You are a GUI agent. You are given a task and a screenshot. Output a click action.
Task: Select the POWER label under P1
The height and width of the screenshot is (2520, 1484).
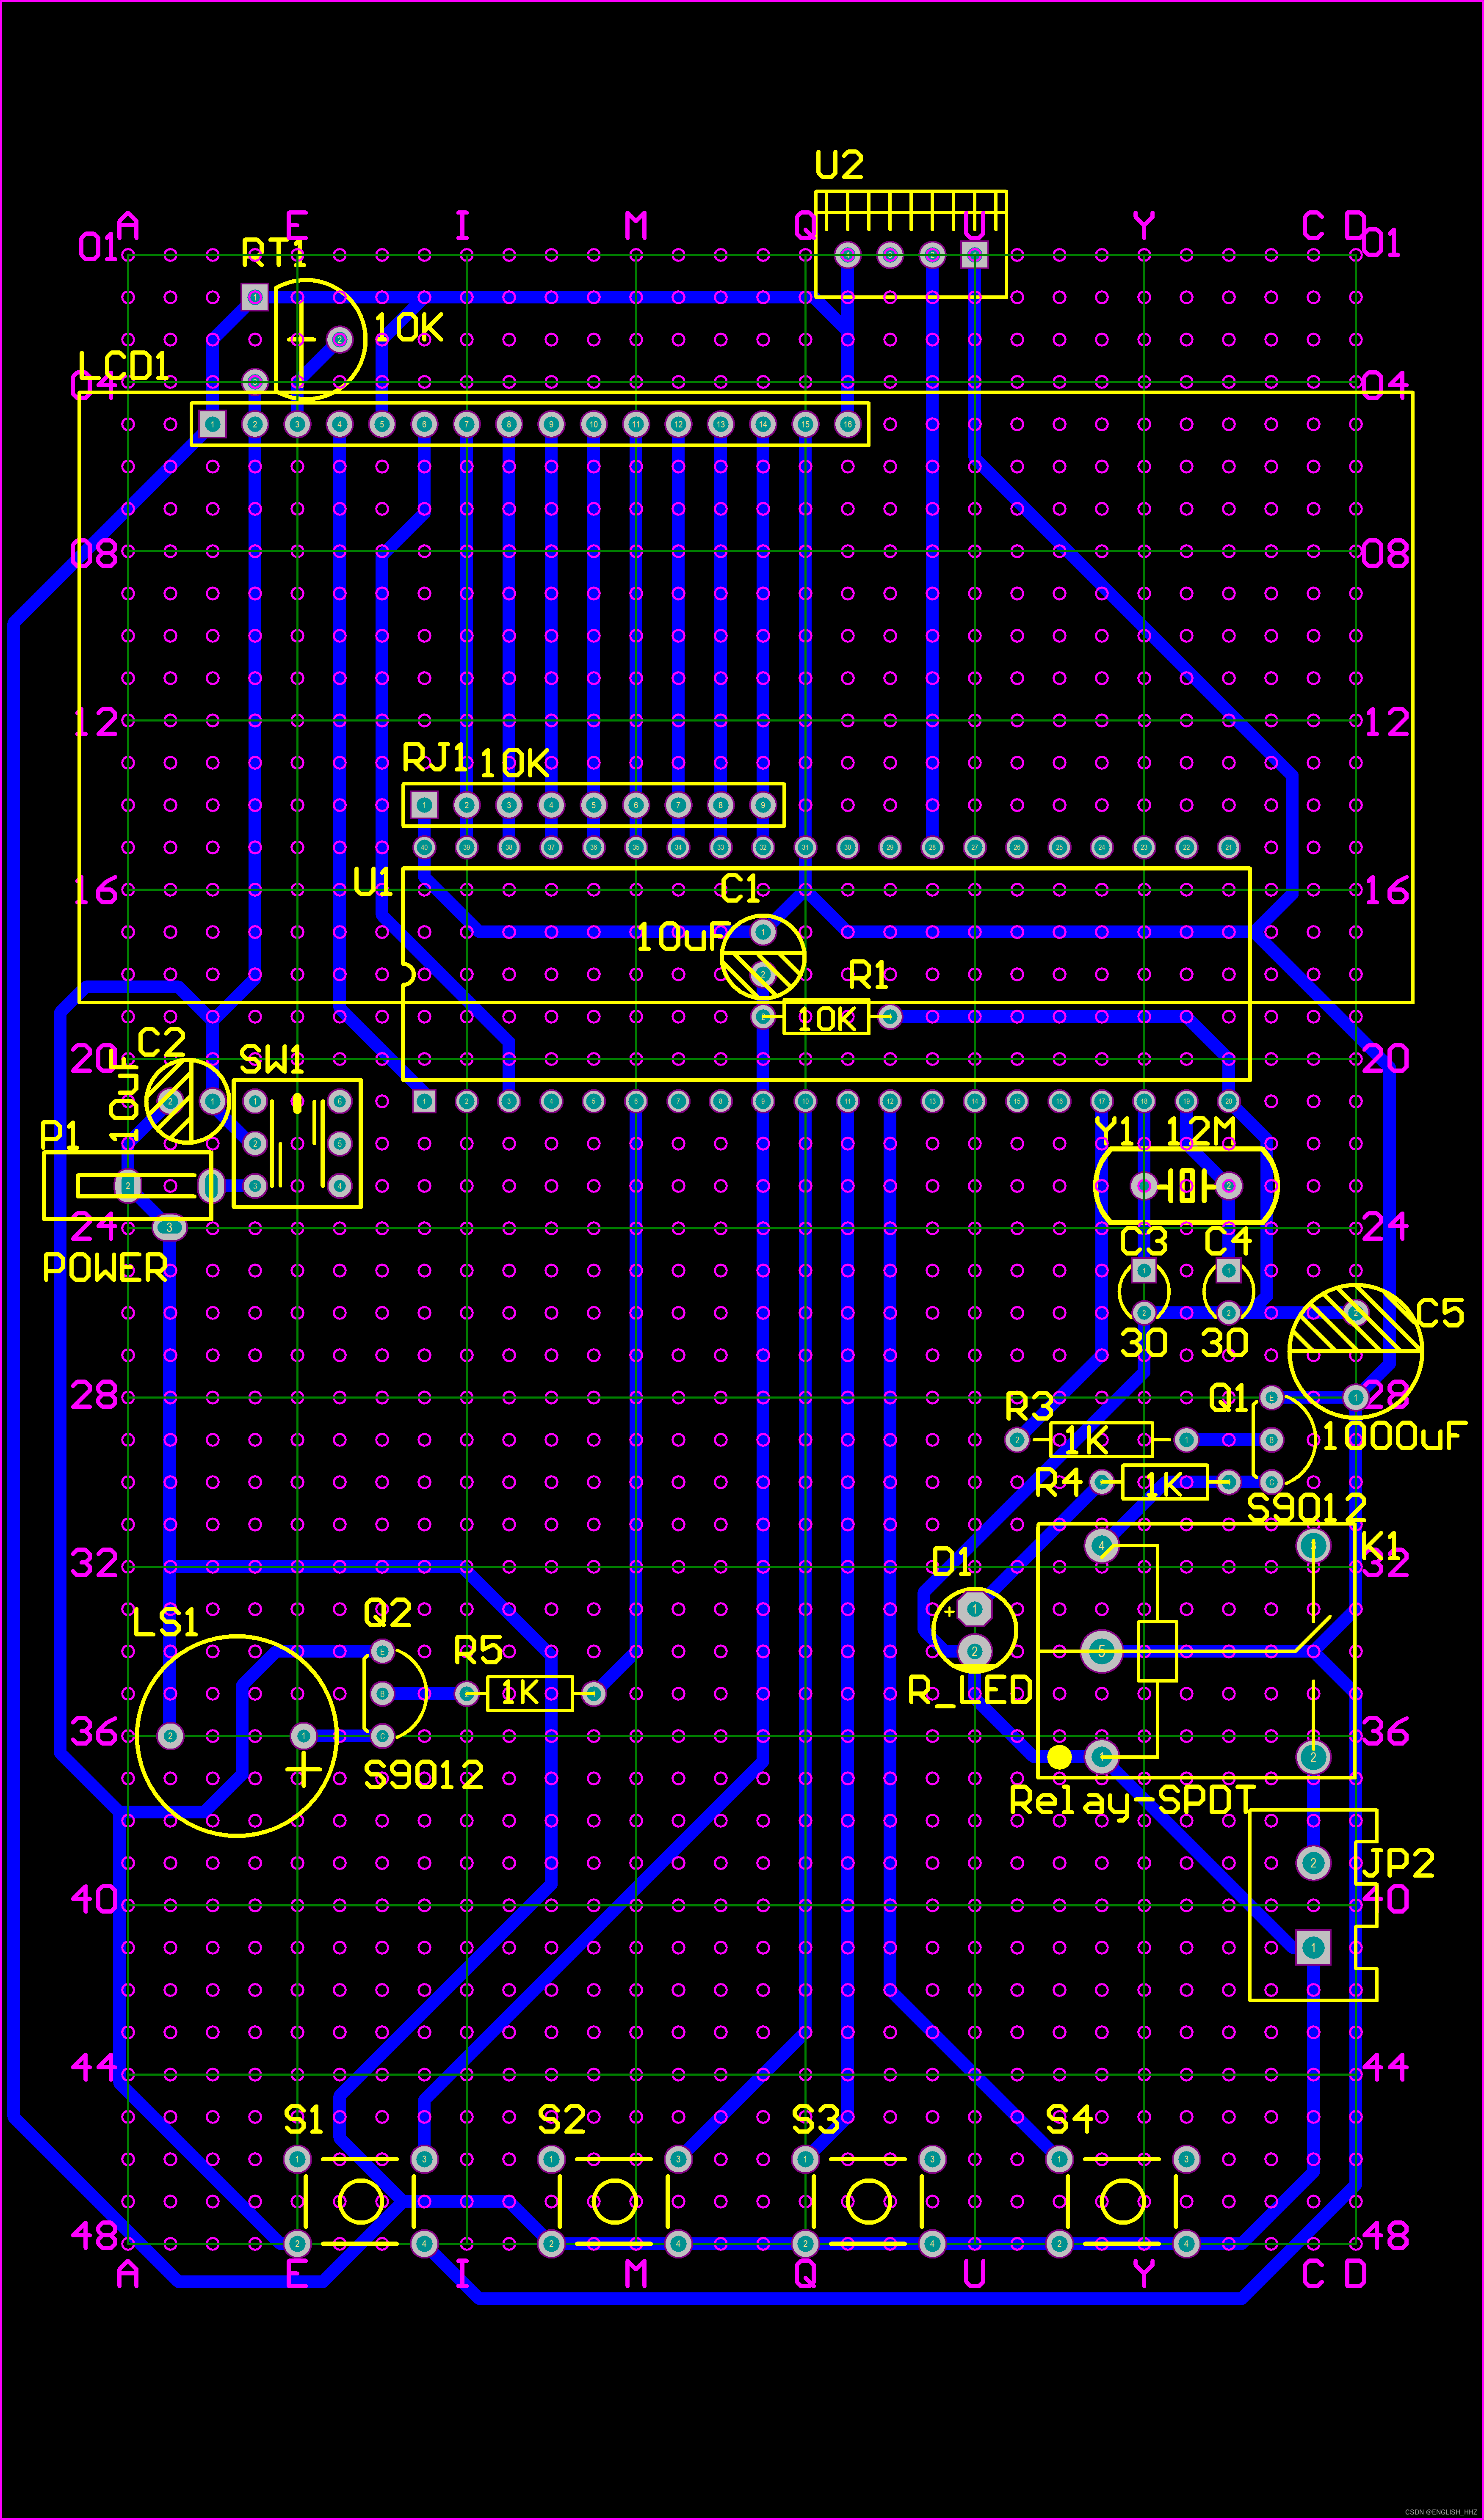coord(105,1268)
